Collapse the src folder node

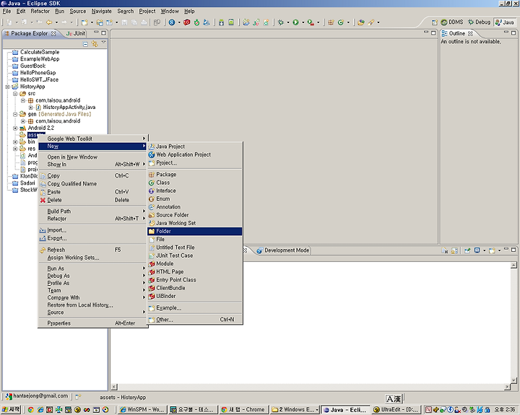coord(15,94)
